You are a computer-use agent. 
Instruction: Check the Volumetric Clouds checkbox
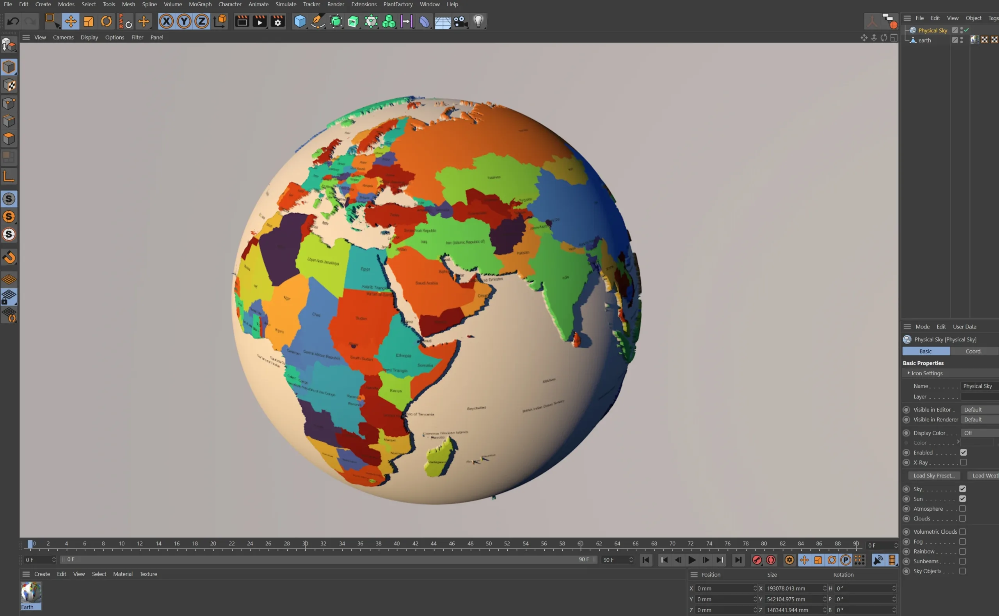[963, 531]
